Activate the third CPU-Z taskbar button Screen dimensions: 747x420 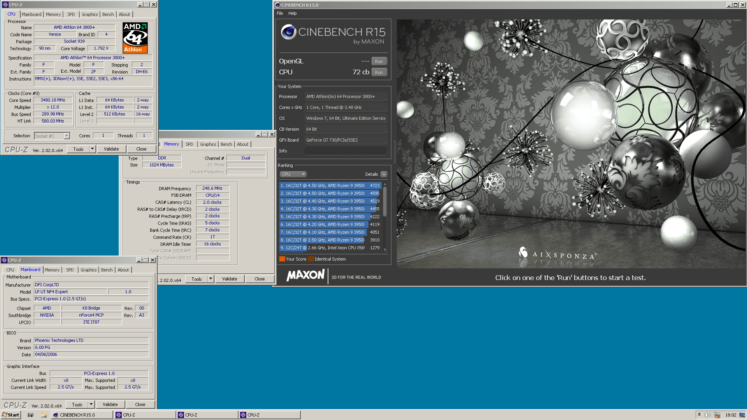point(270,415)
